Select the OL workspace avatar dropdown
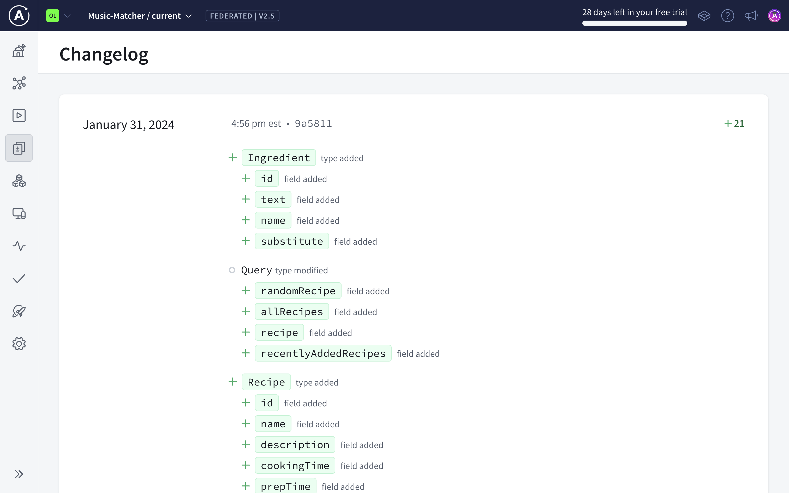This screenshot has height=493, width=789. [58, 15]
